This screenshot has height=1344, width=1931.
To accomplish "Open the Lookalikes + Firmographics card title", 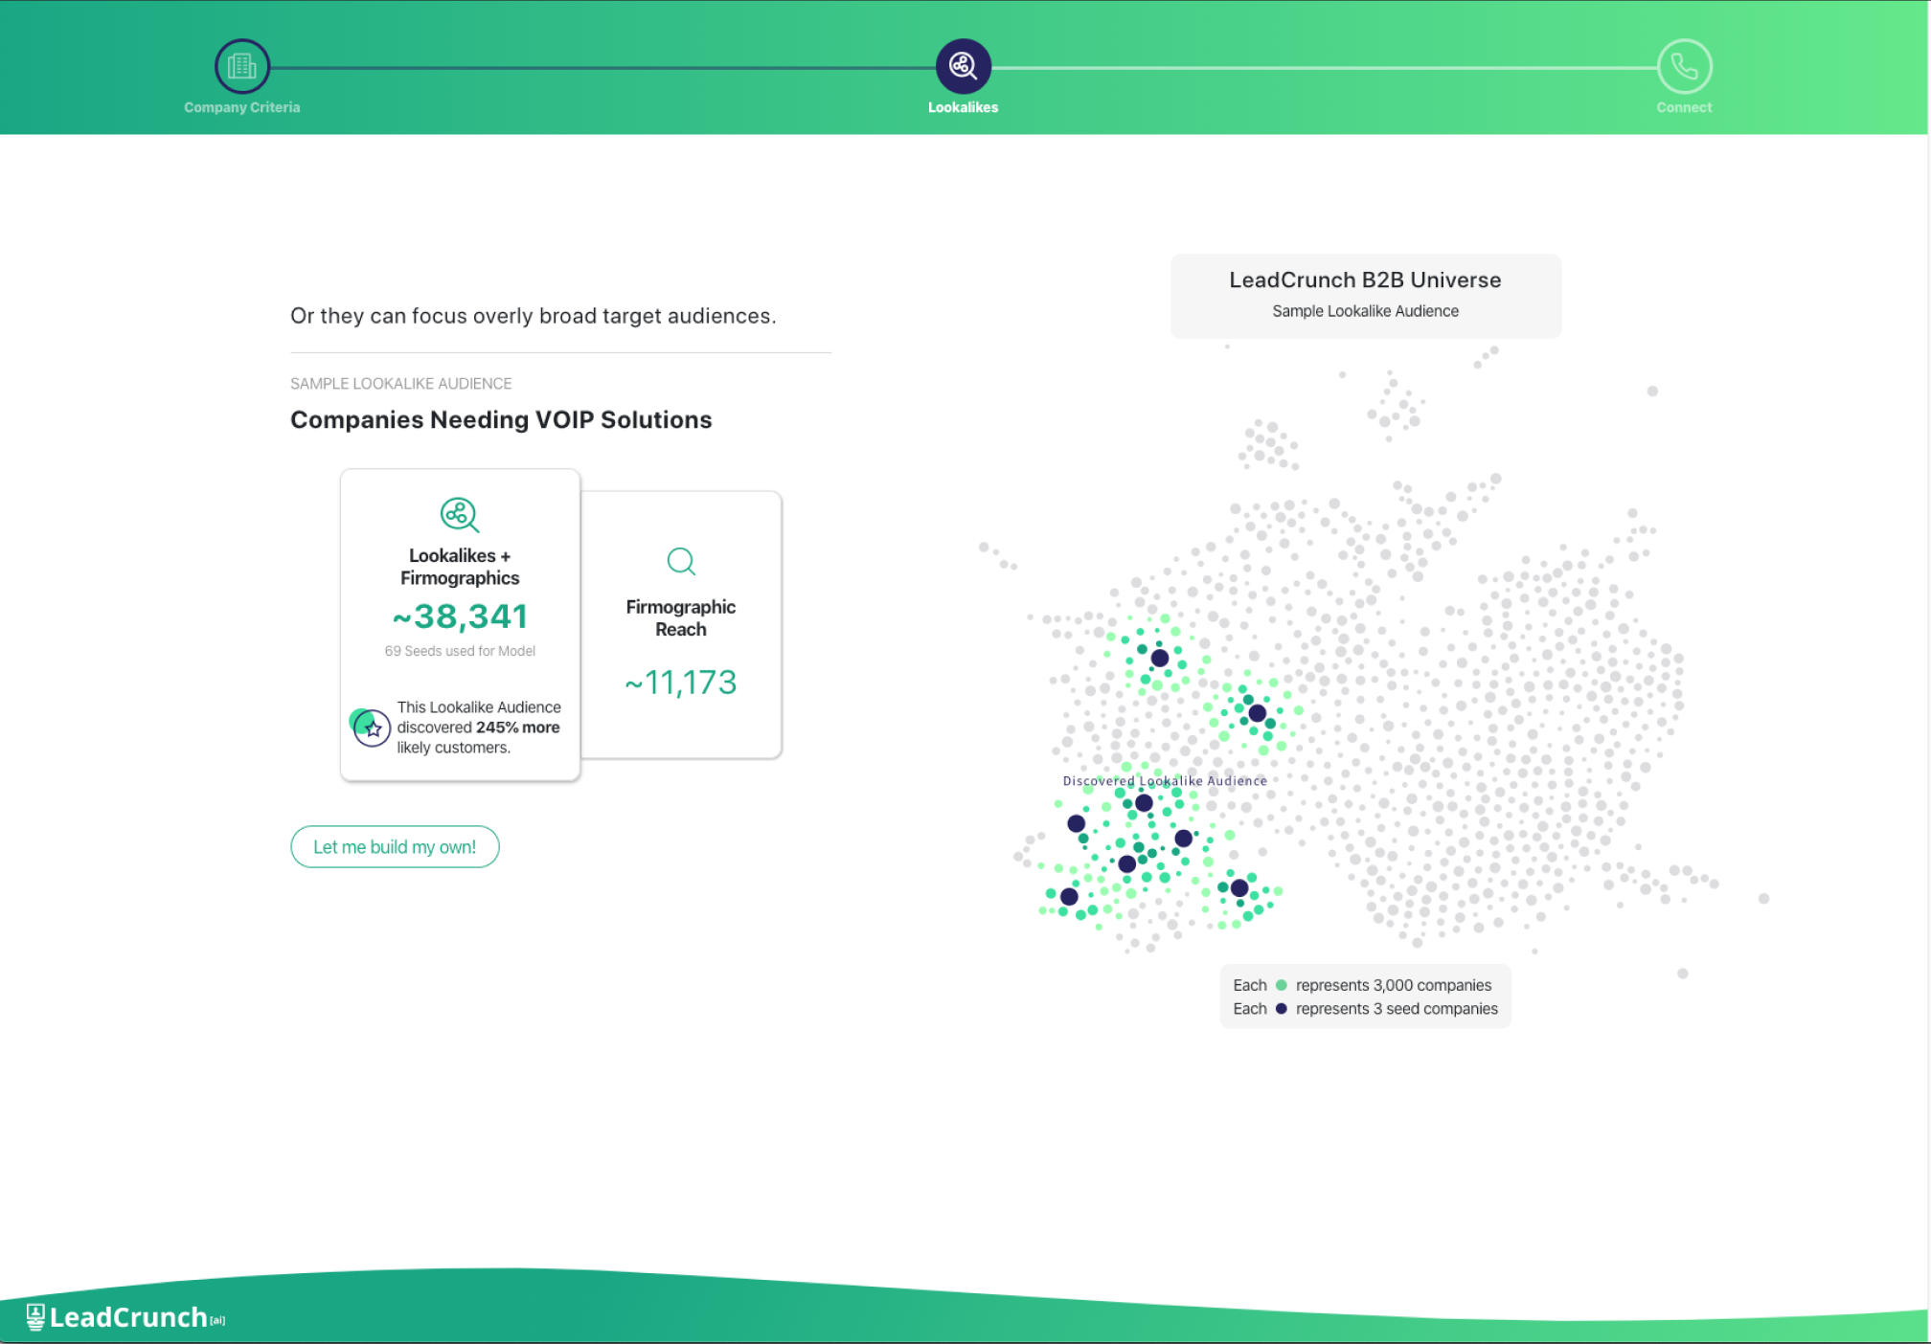I will [x=460, y=567].
